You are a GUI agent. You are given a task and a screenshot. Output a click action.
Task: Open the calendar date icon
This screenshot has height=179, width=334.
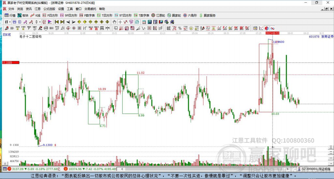(144, 22)
